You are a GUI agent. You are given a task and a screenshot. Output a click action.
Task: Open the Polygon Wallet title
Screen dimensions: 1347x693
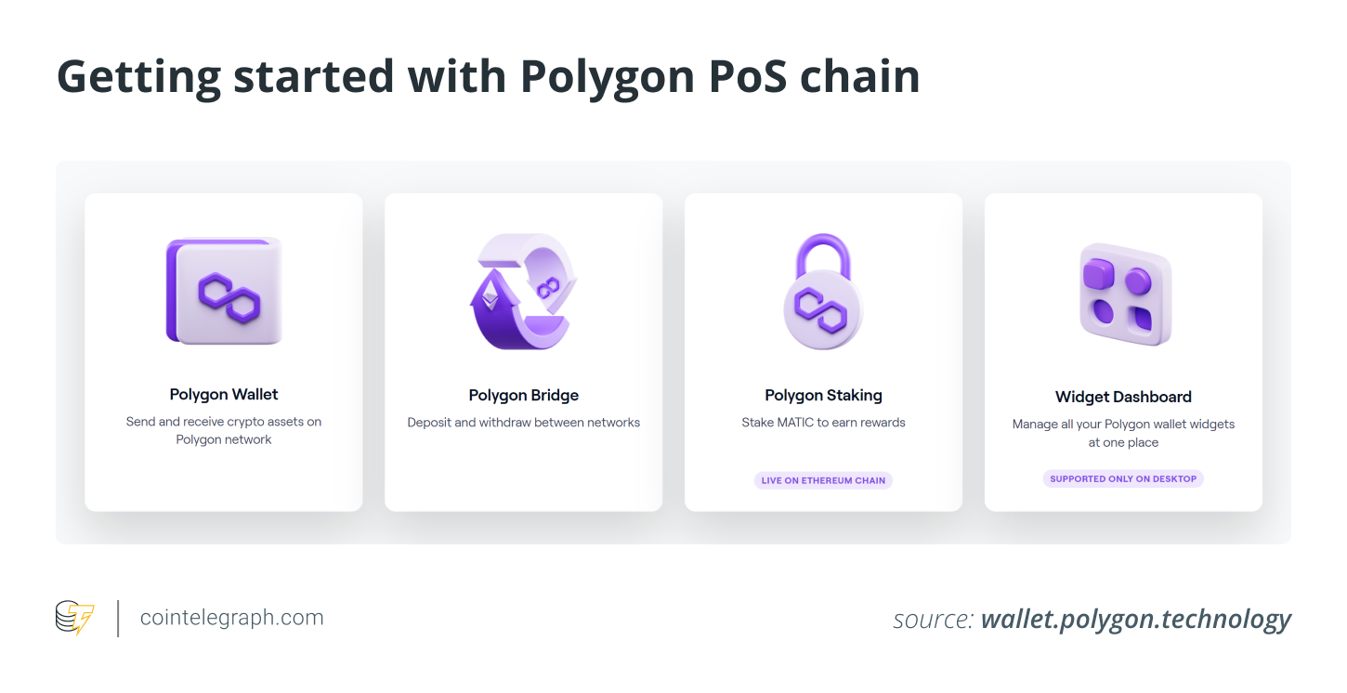[x=224, y=395]
